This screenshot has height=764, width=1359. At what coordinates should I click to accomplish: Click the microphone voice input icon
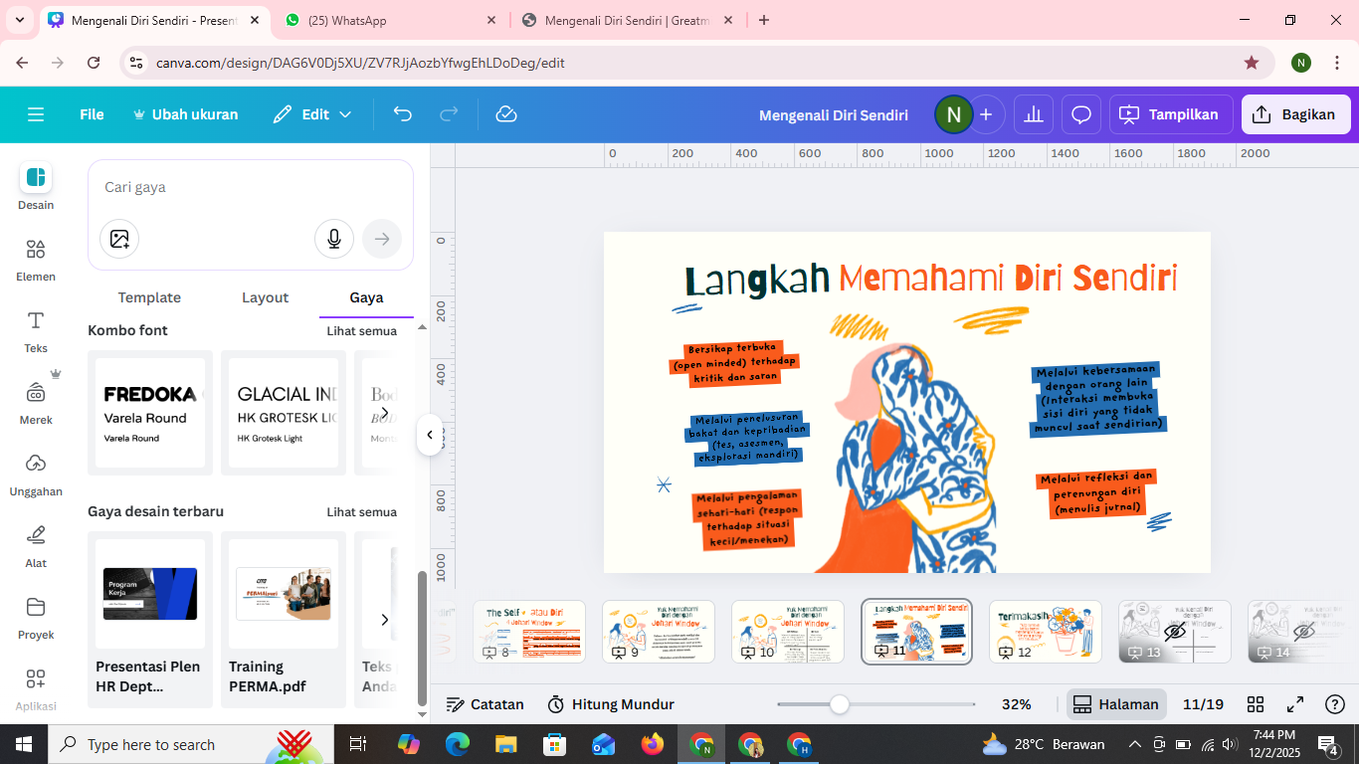point(334,239)
